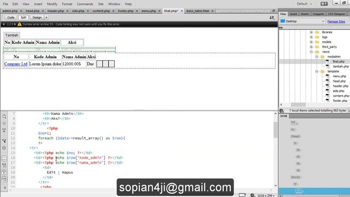This screenshot has height=197, width=350.
Task: Click the code view vertical scrollbar thumb
Action: pyautogui.click(x=275, y=130)
